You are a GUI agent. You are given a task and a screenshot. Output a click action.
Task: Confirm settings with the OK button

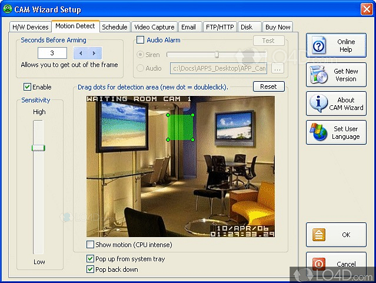coord(336,235)
